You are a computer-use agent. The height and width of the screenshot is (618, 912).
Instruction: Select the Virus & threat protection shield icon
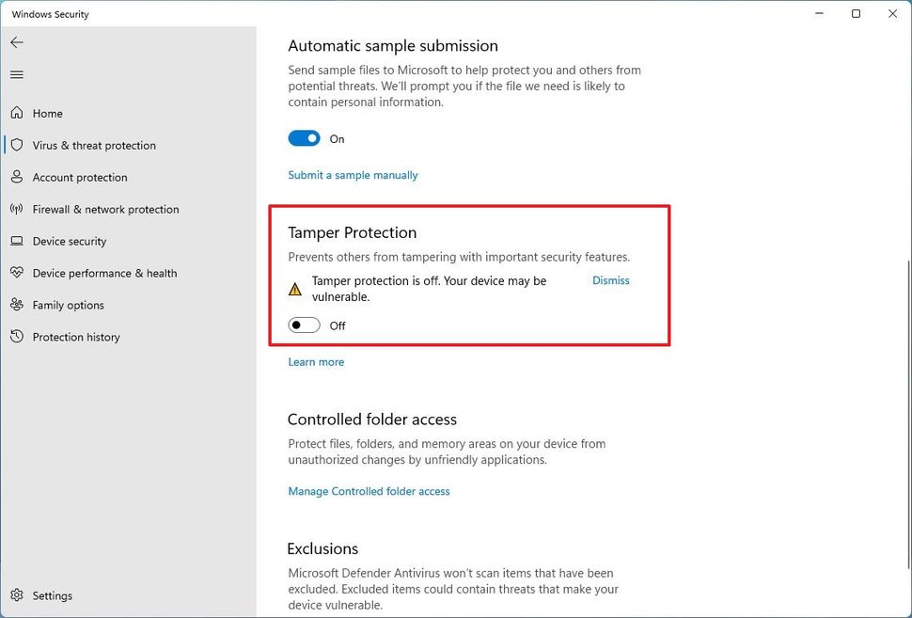tap(16, 145)
